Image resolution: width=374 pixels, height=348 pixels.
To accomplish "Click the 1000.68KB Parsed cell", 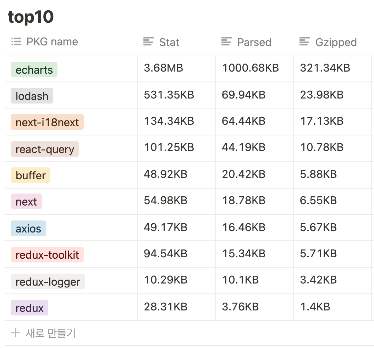I will (254, 69).
